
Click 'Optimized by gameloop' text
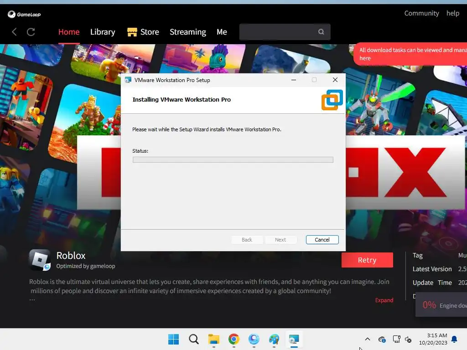(x=86, y=266)
